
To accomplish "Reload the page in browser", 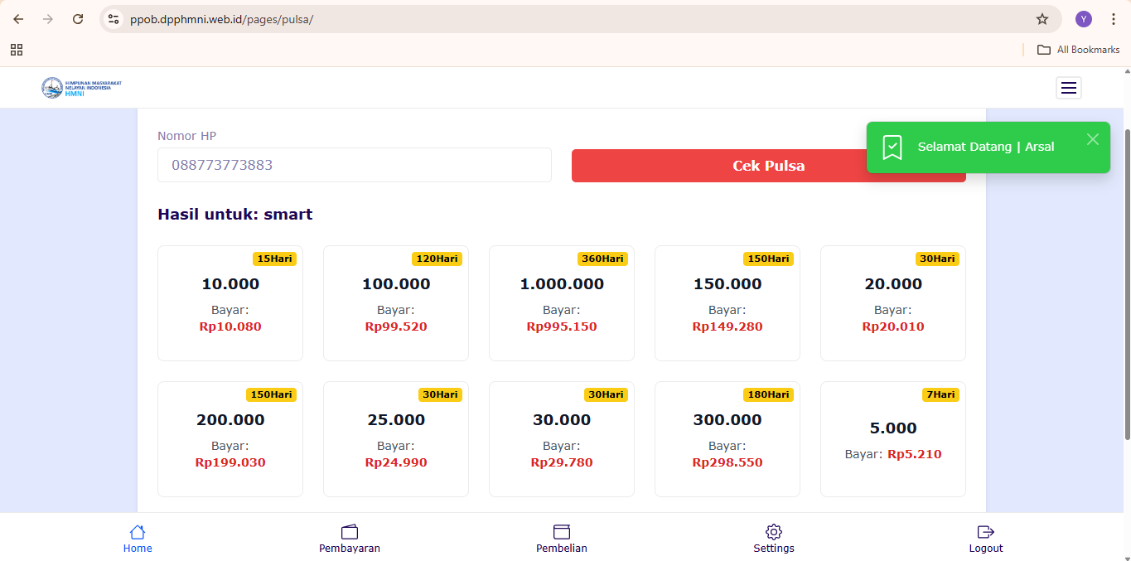I will [x=78, y=19].
